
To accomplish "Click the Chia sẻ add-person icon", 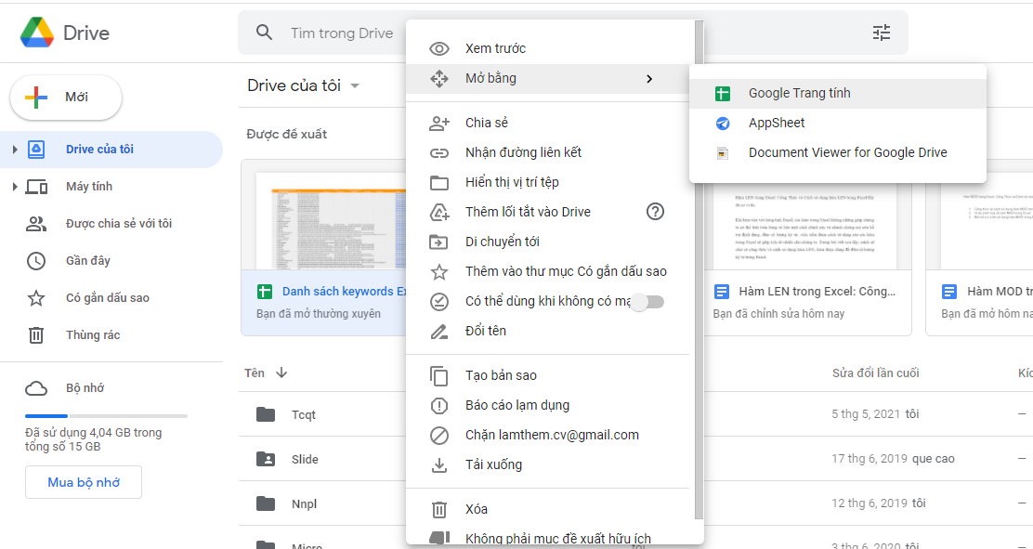I will (x=438, y=123).
